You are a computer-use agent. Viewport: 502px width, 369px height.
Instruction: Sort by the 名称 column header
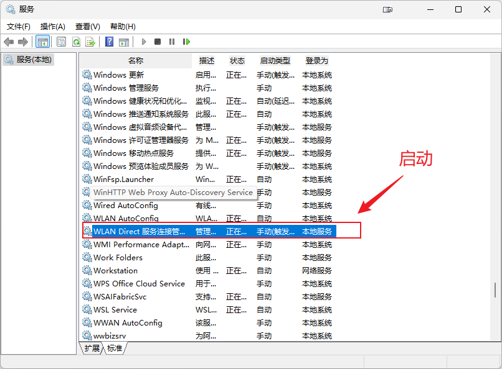(136, 61)
